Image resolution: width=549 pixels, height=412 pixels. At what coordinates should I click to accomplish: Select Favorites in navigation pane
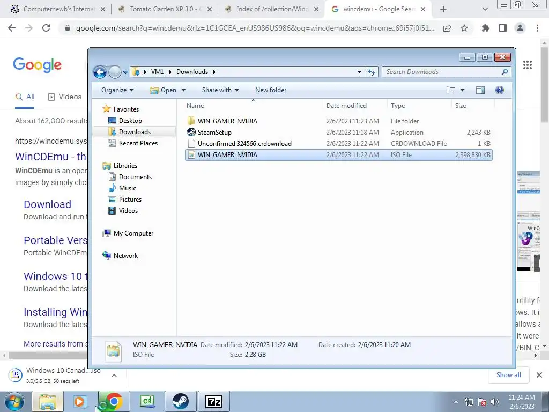[121, 109]
